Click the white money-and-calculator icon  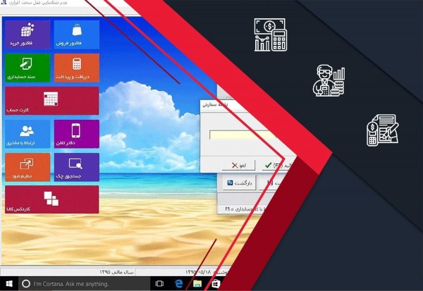coord(271,35)
